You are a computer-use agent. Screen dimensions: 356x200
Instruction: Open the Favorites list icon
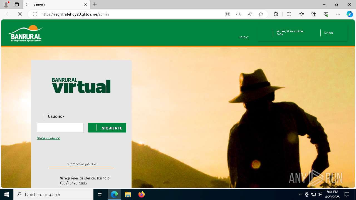pos(301,14)
